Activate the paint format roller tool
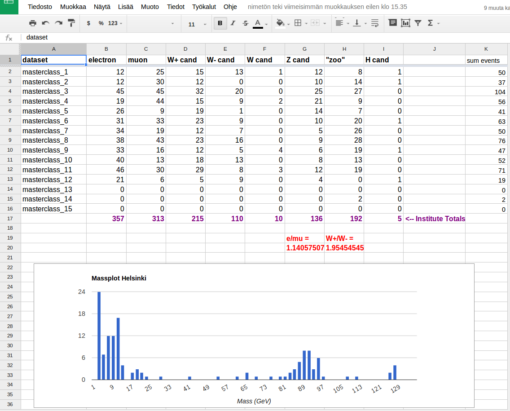Screen dimensions: 510x411 71,23
